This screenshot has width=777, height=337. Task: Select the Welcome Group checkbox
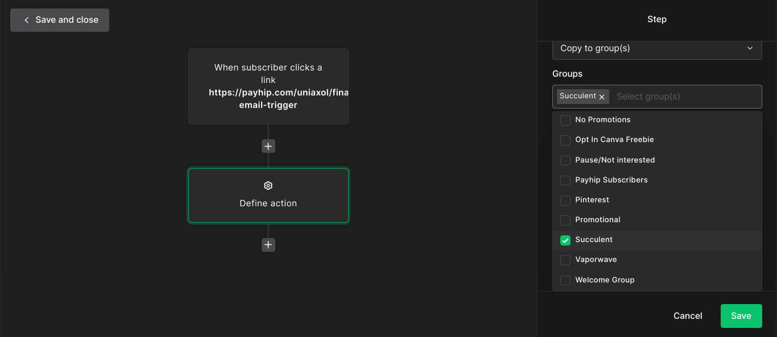tap(565, 280)
